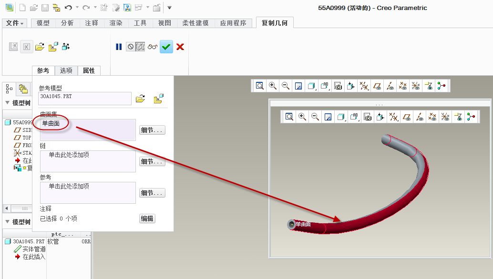Screen dimensions: 493x279
Task: Accept the feature with the green checkmark
Action: click(166, 47)
